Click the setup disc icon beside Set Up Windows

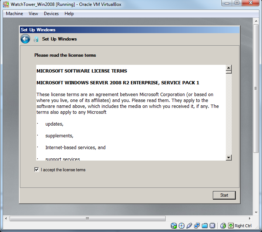pyautogui.click(x=36, y=39)
